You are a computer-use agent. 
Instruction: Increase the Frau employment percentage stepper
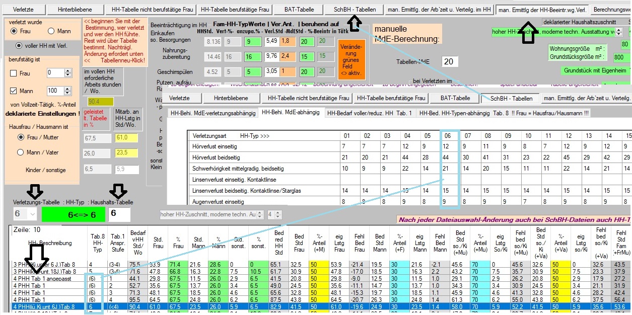(x=68, y=71)
